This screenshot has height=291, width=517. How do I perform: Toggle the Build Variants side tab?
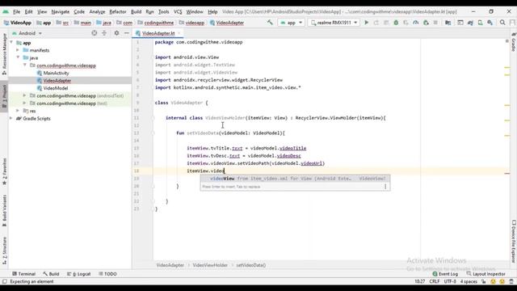[x=4, y=210]
